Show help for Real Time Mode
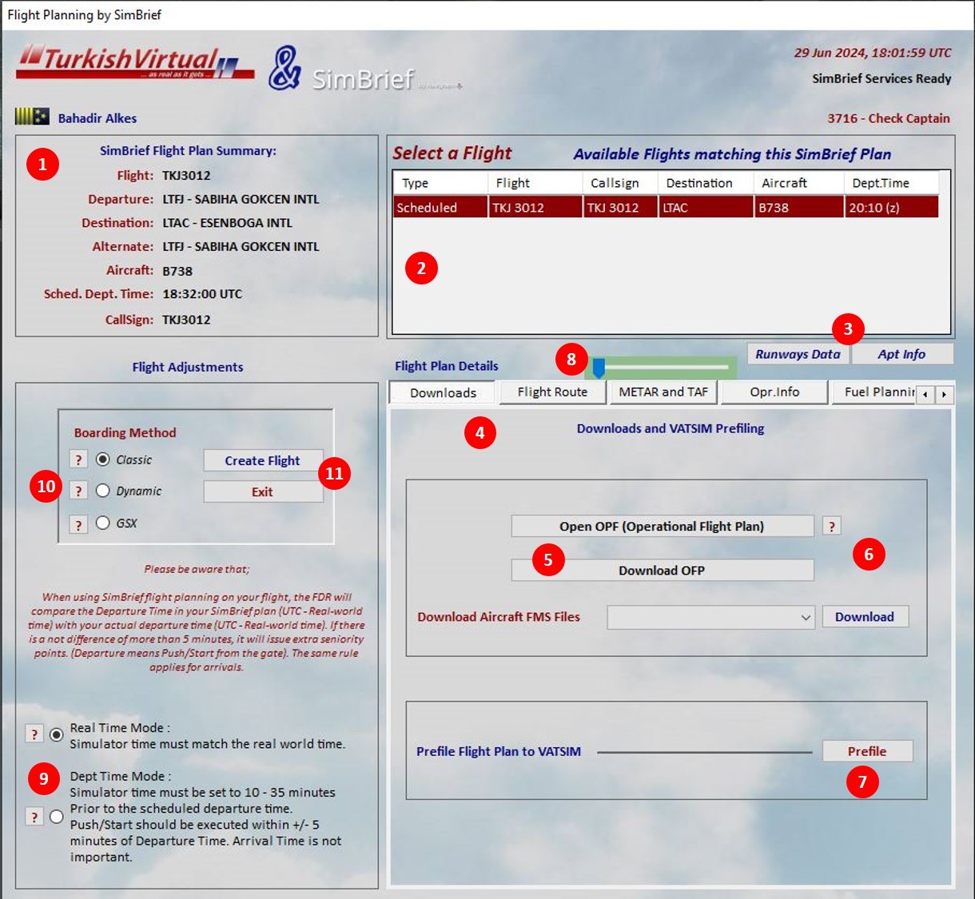The image size is (975, 899). point(34,734)
